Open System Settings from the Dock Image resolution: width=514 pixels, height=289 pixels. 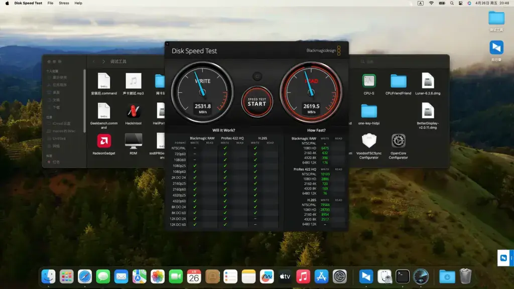[340, 276]
